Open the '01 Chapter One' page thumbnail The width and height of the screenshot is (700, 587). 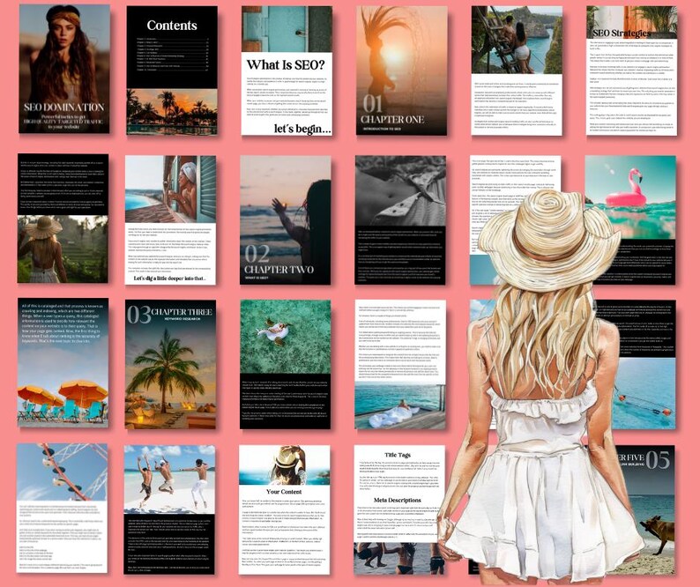pyautogui.click(x=402, y=71)
